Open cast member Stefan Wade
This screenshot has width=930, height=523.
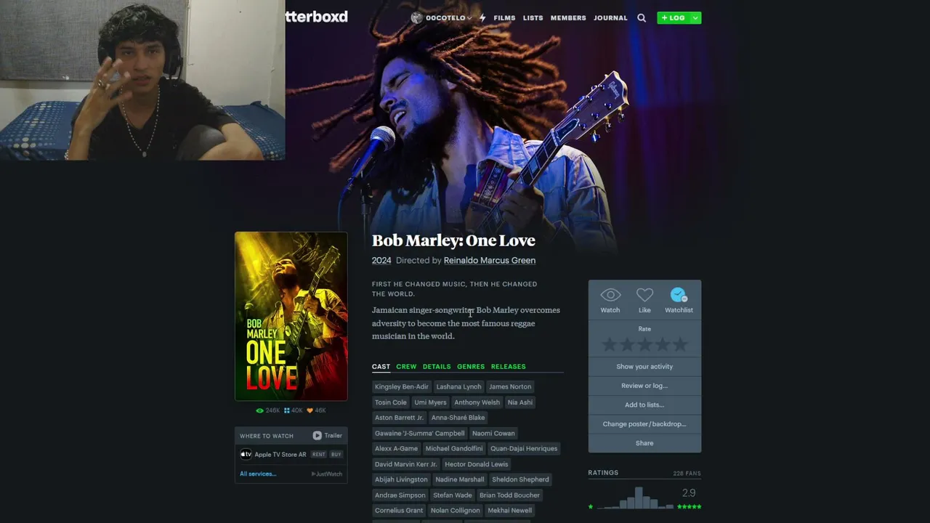453,495
